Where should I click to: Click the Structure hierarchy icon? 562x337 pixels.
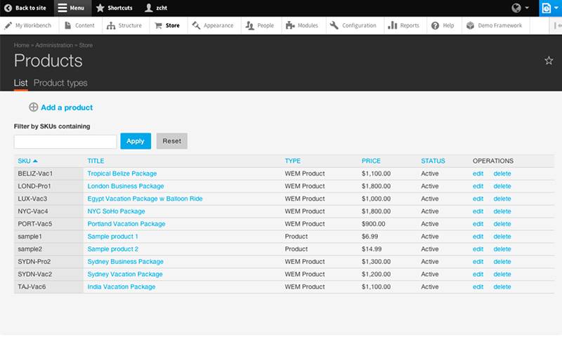111,25
